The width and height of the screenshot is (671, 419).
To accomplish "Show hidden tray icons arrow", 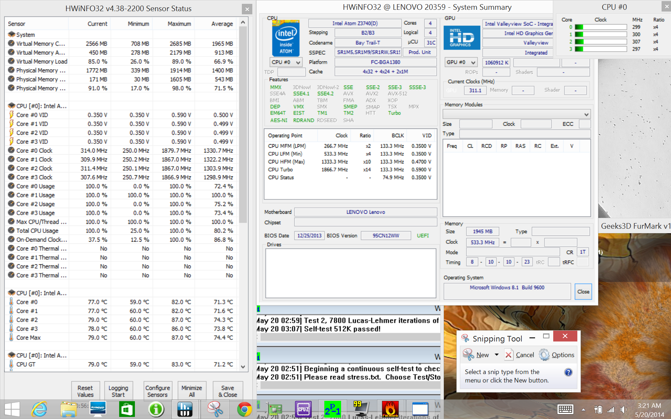I will point(583,410).
